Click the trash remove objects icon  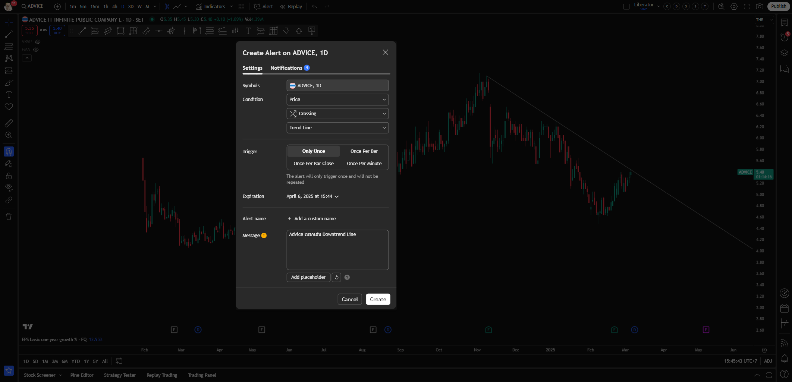(x=9, y=216)
